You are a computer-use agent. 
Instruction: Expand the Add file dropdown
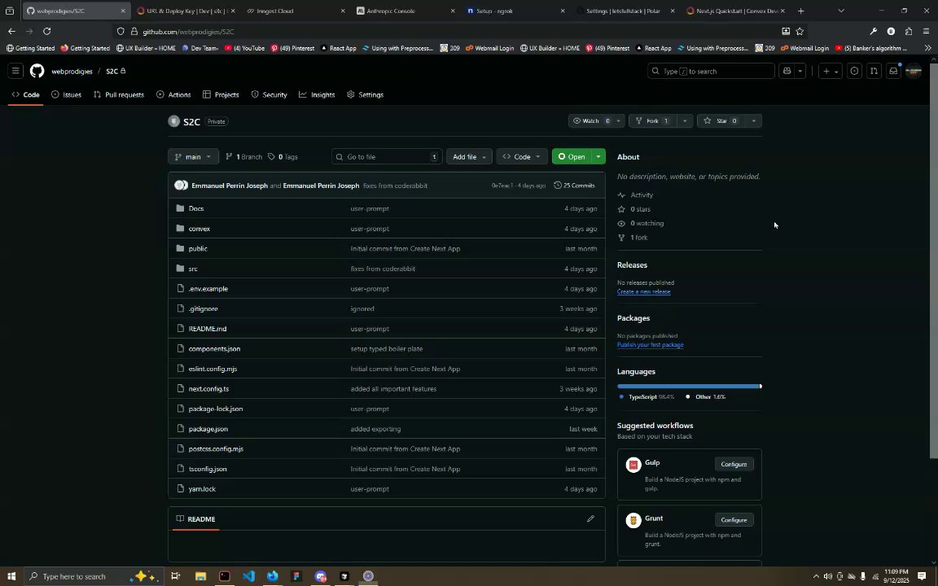click(x=469, y=156)
